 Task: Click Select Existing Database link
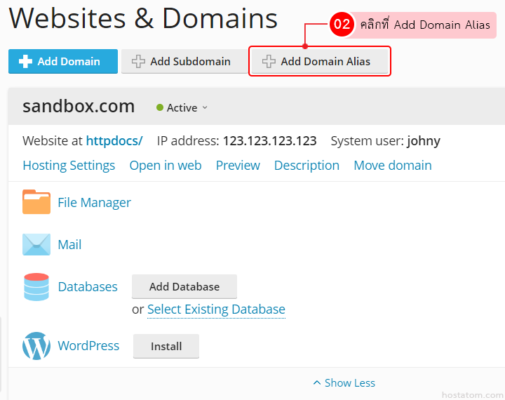pyautogui.click(x=216, y=309)
